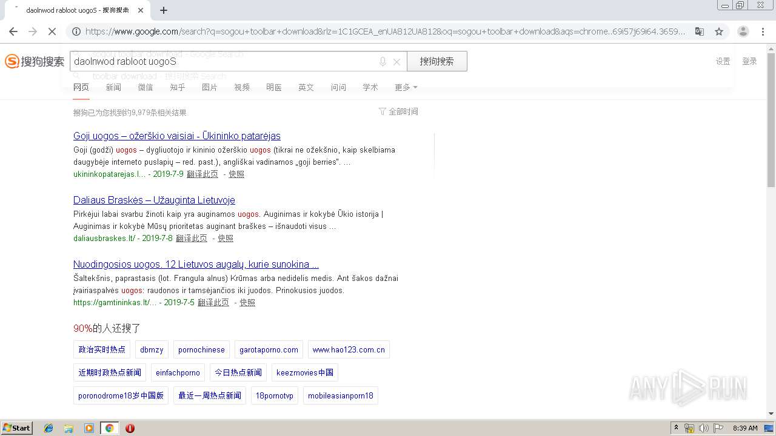Open the red Opera taskbar icon

(130, 428)
